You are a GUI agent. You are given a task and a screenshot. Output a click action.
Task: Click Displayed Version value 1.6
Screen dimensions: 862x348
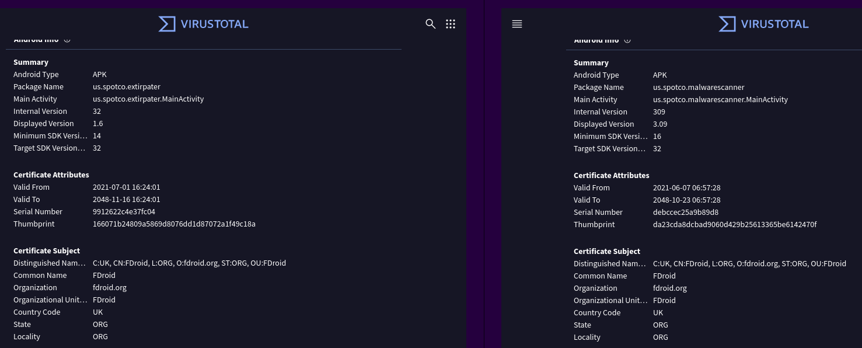[98, 124]
